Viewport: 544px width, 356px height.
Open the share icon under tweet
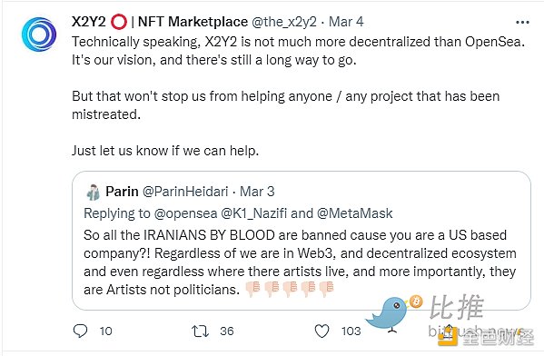pos(449,331)
